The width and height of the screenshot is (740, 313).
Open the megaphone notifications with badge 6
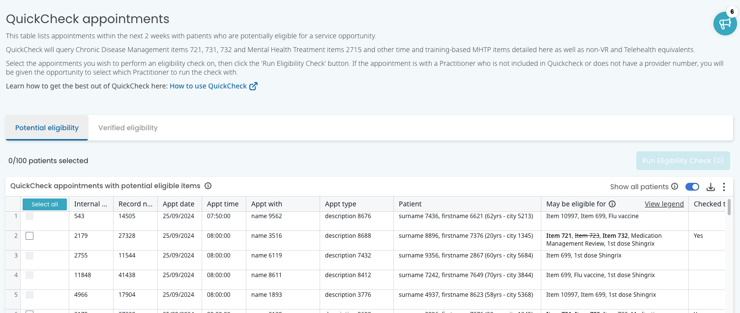pyautogui.click(x=725, y=23)
